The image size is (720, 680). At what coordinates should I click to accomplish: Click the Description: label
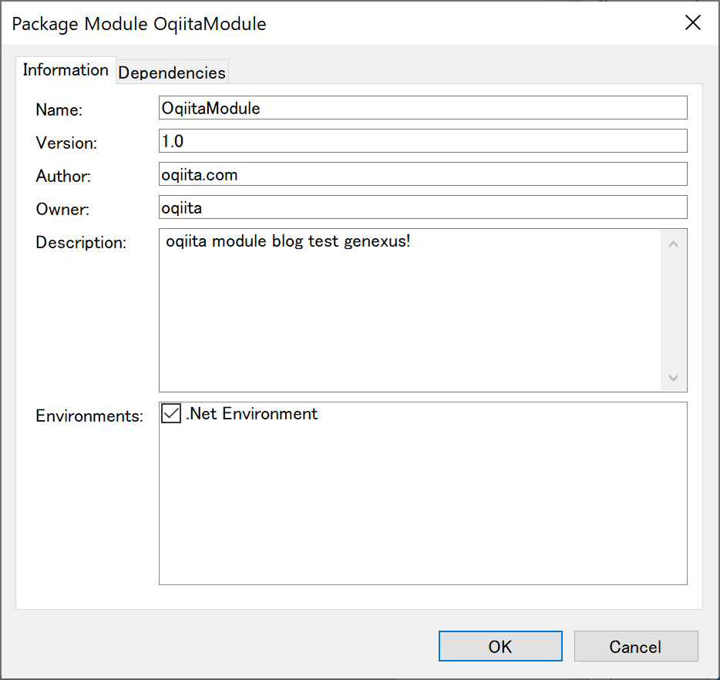tap(81, 242)
